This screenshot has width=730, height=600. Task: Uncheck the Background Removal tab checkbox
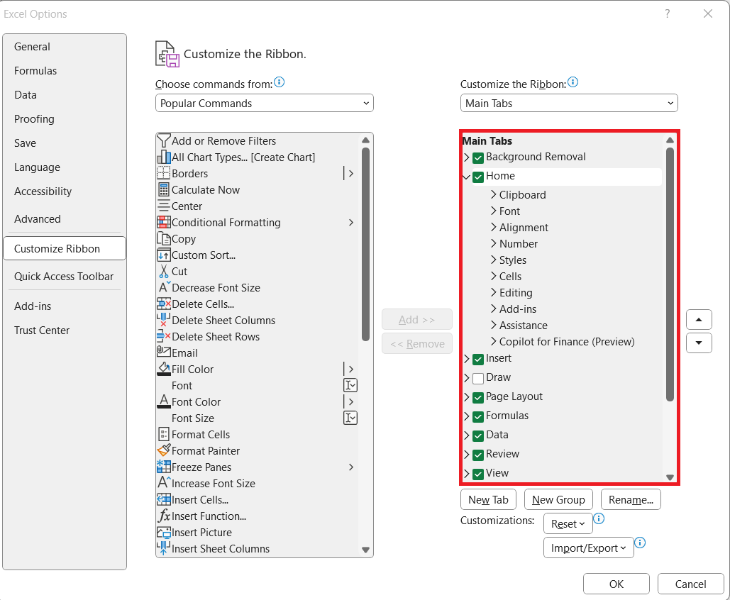[x=477, y=157]
